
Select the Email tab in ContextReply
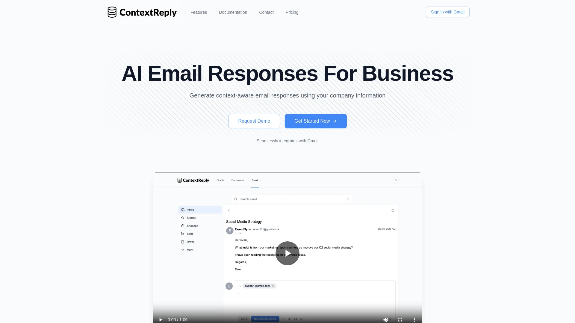(255, 180)
